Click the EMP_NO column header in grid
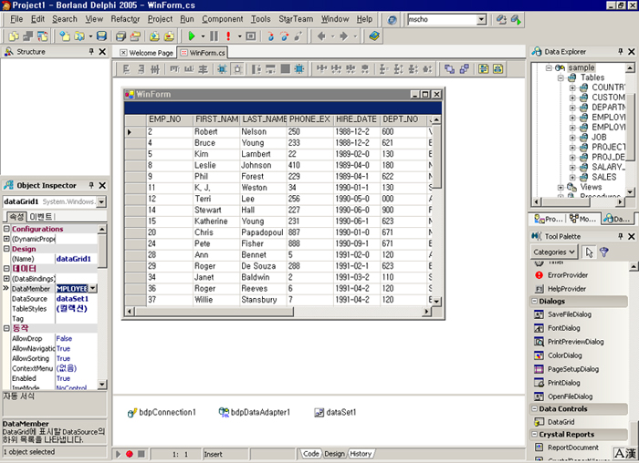Viewport: 639px width, 463px height. pyautogui.click(x=163, y=119)
